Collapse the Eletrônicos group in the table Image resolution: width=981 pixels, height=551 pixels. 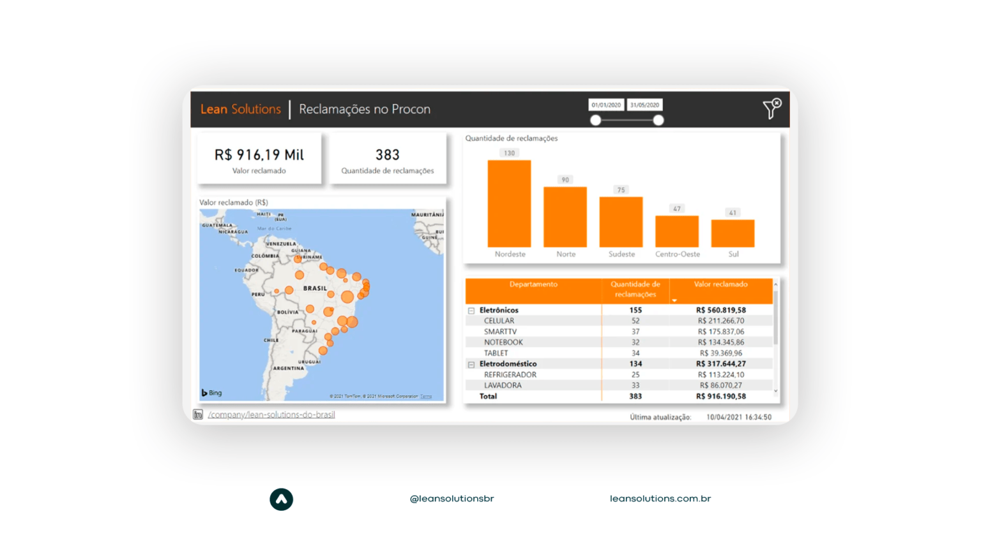470,310
